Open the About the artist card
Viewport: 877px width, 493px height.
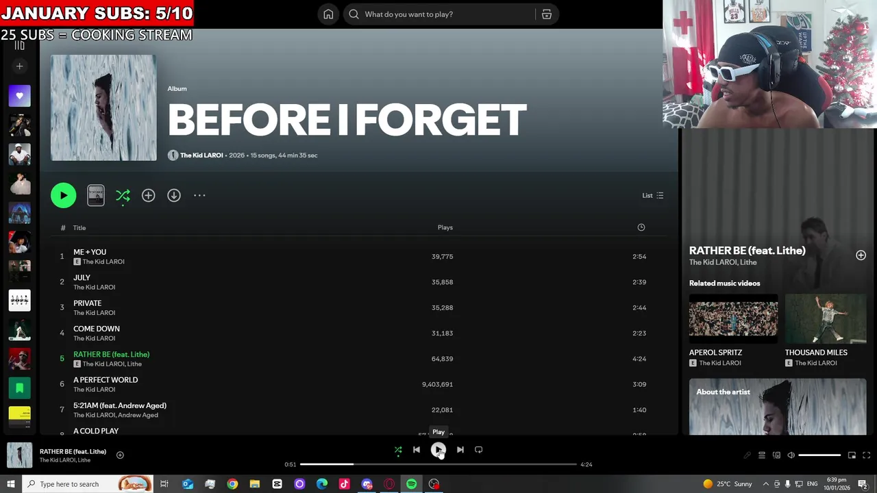(778, 407)
